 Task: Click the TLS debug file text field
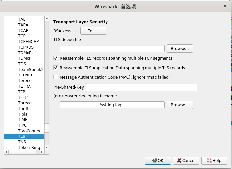tap(112, 49)
